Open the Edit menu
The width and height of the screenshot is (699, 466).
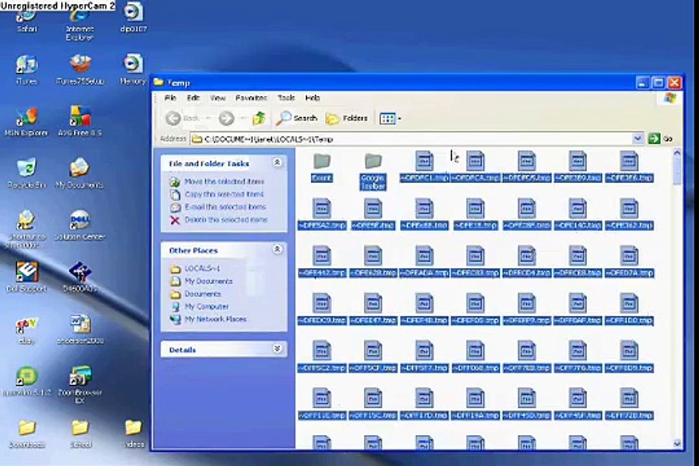point(193,98)
